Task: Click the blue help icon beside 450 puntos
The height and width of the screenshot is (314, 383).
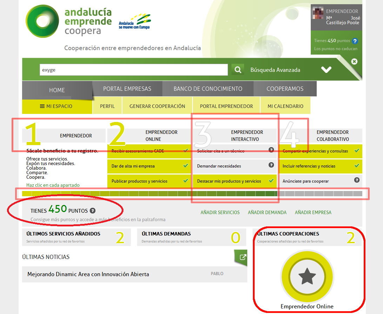Action: click(355, 41)
